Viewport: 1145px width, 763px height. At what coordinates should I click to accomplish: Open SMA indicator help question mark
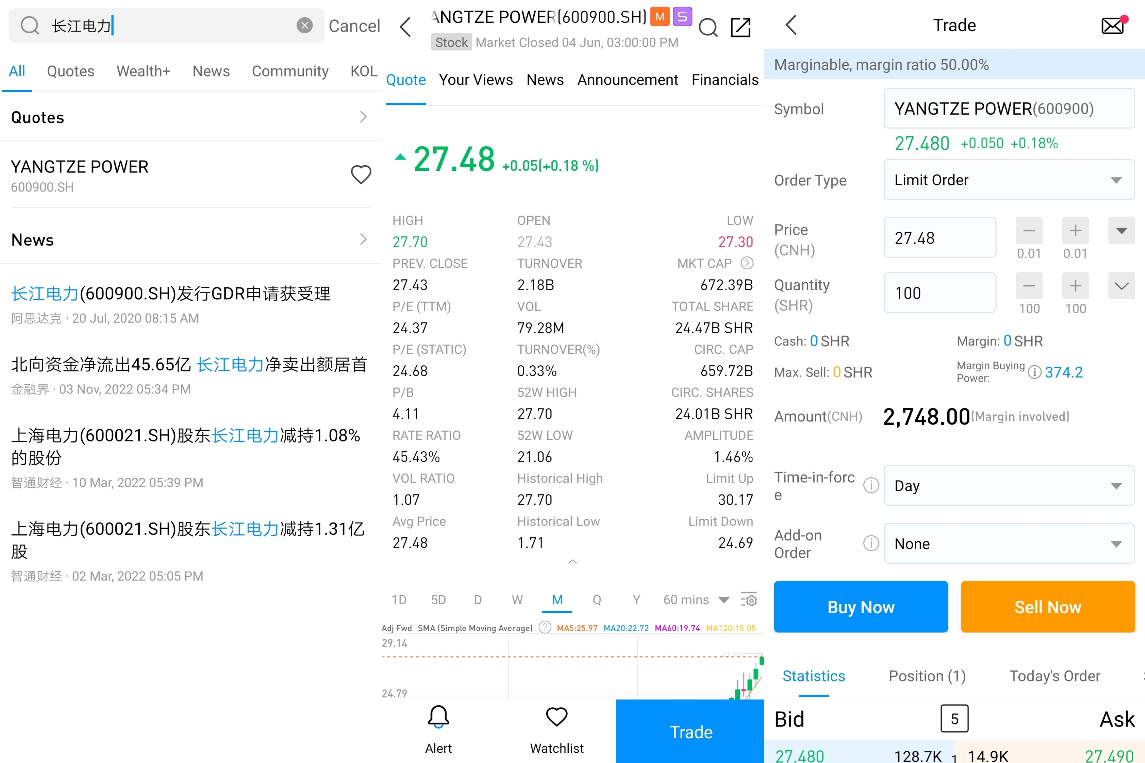coord(545,627)
